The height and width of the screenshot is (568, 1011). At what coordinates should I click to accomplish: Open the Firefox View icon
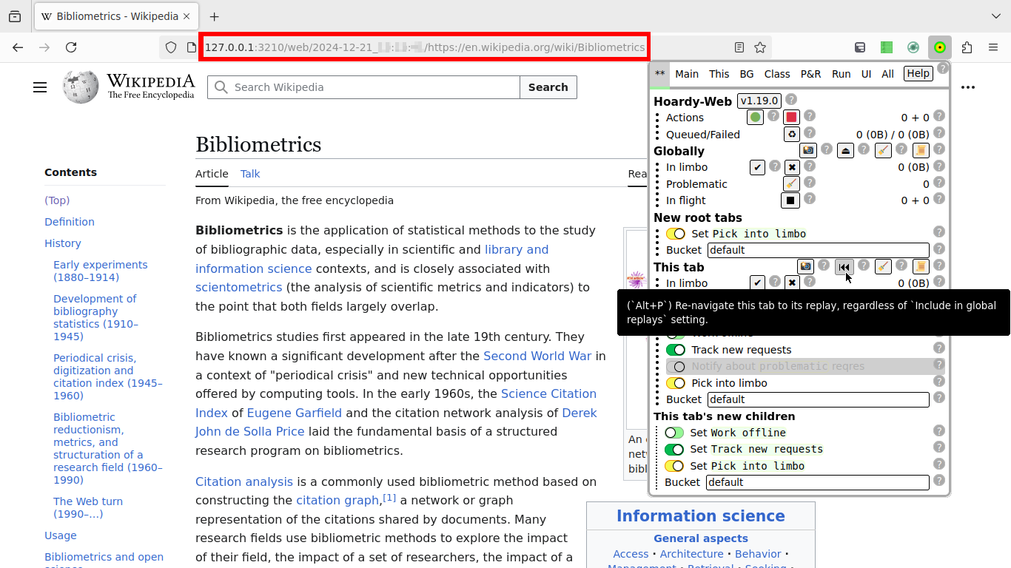[15, 16]
